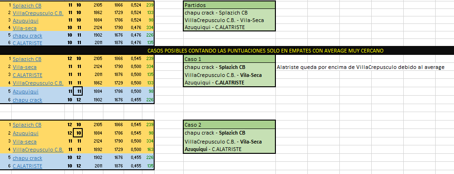Select the Caso 1 header cell
This screenshot has height=174, width=454.
coord(229,59)
